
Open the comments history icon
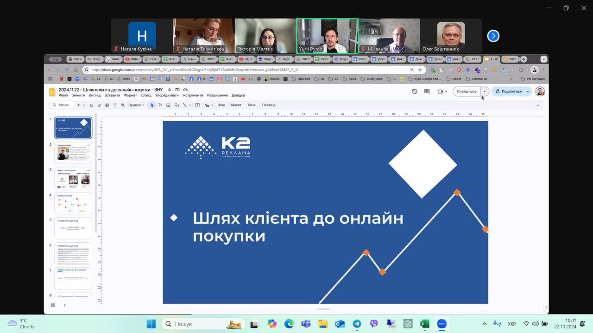click(x=427, y=92)
